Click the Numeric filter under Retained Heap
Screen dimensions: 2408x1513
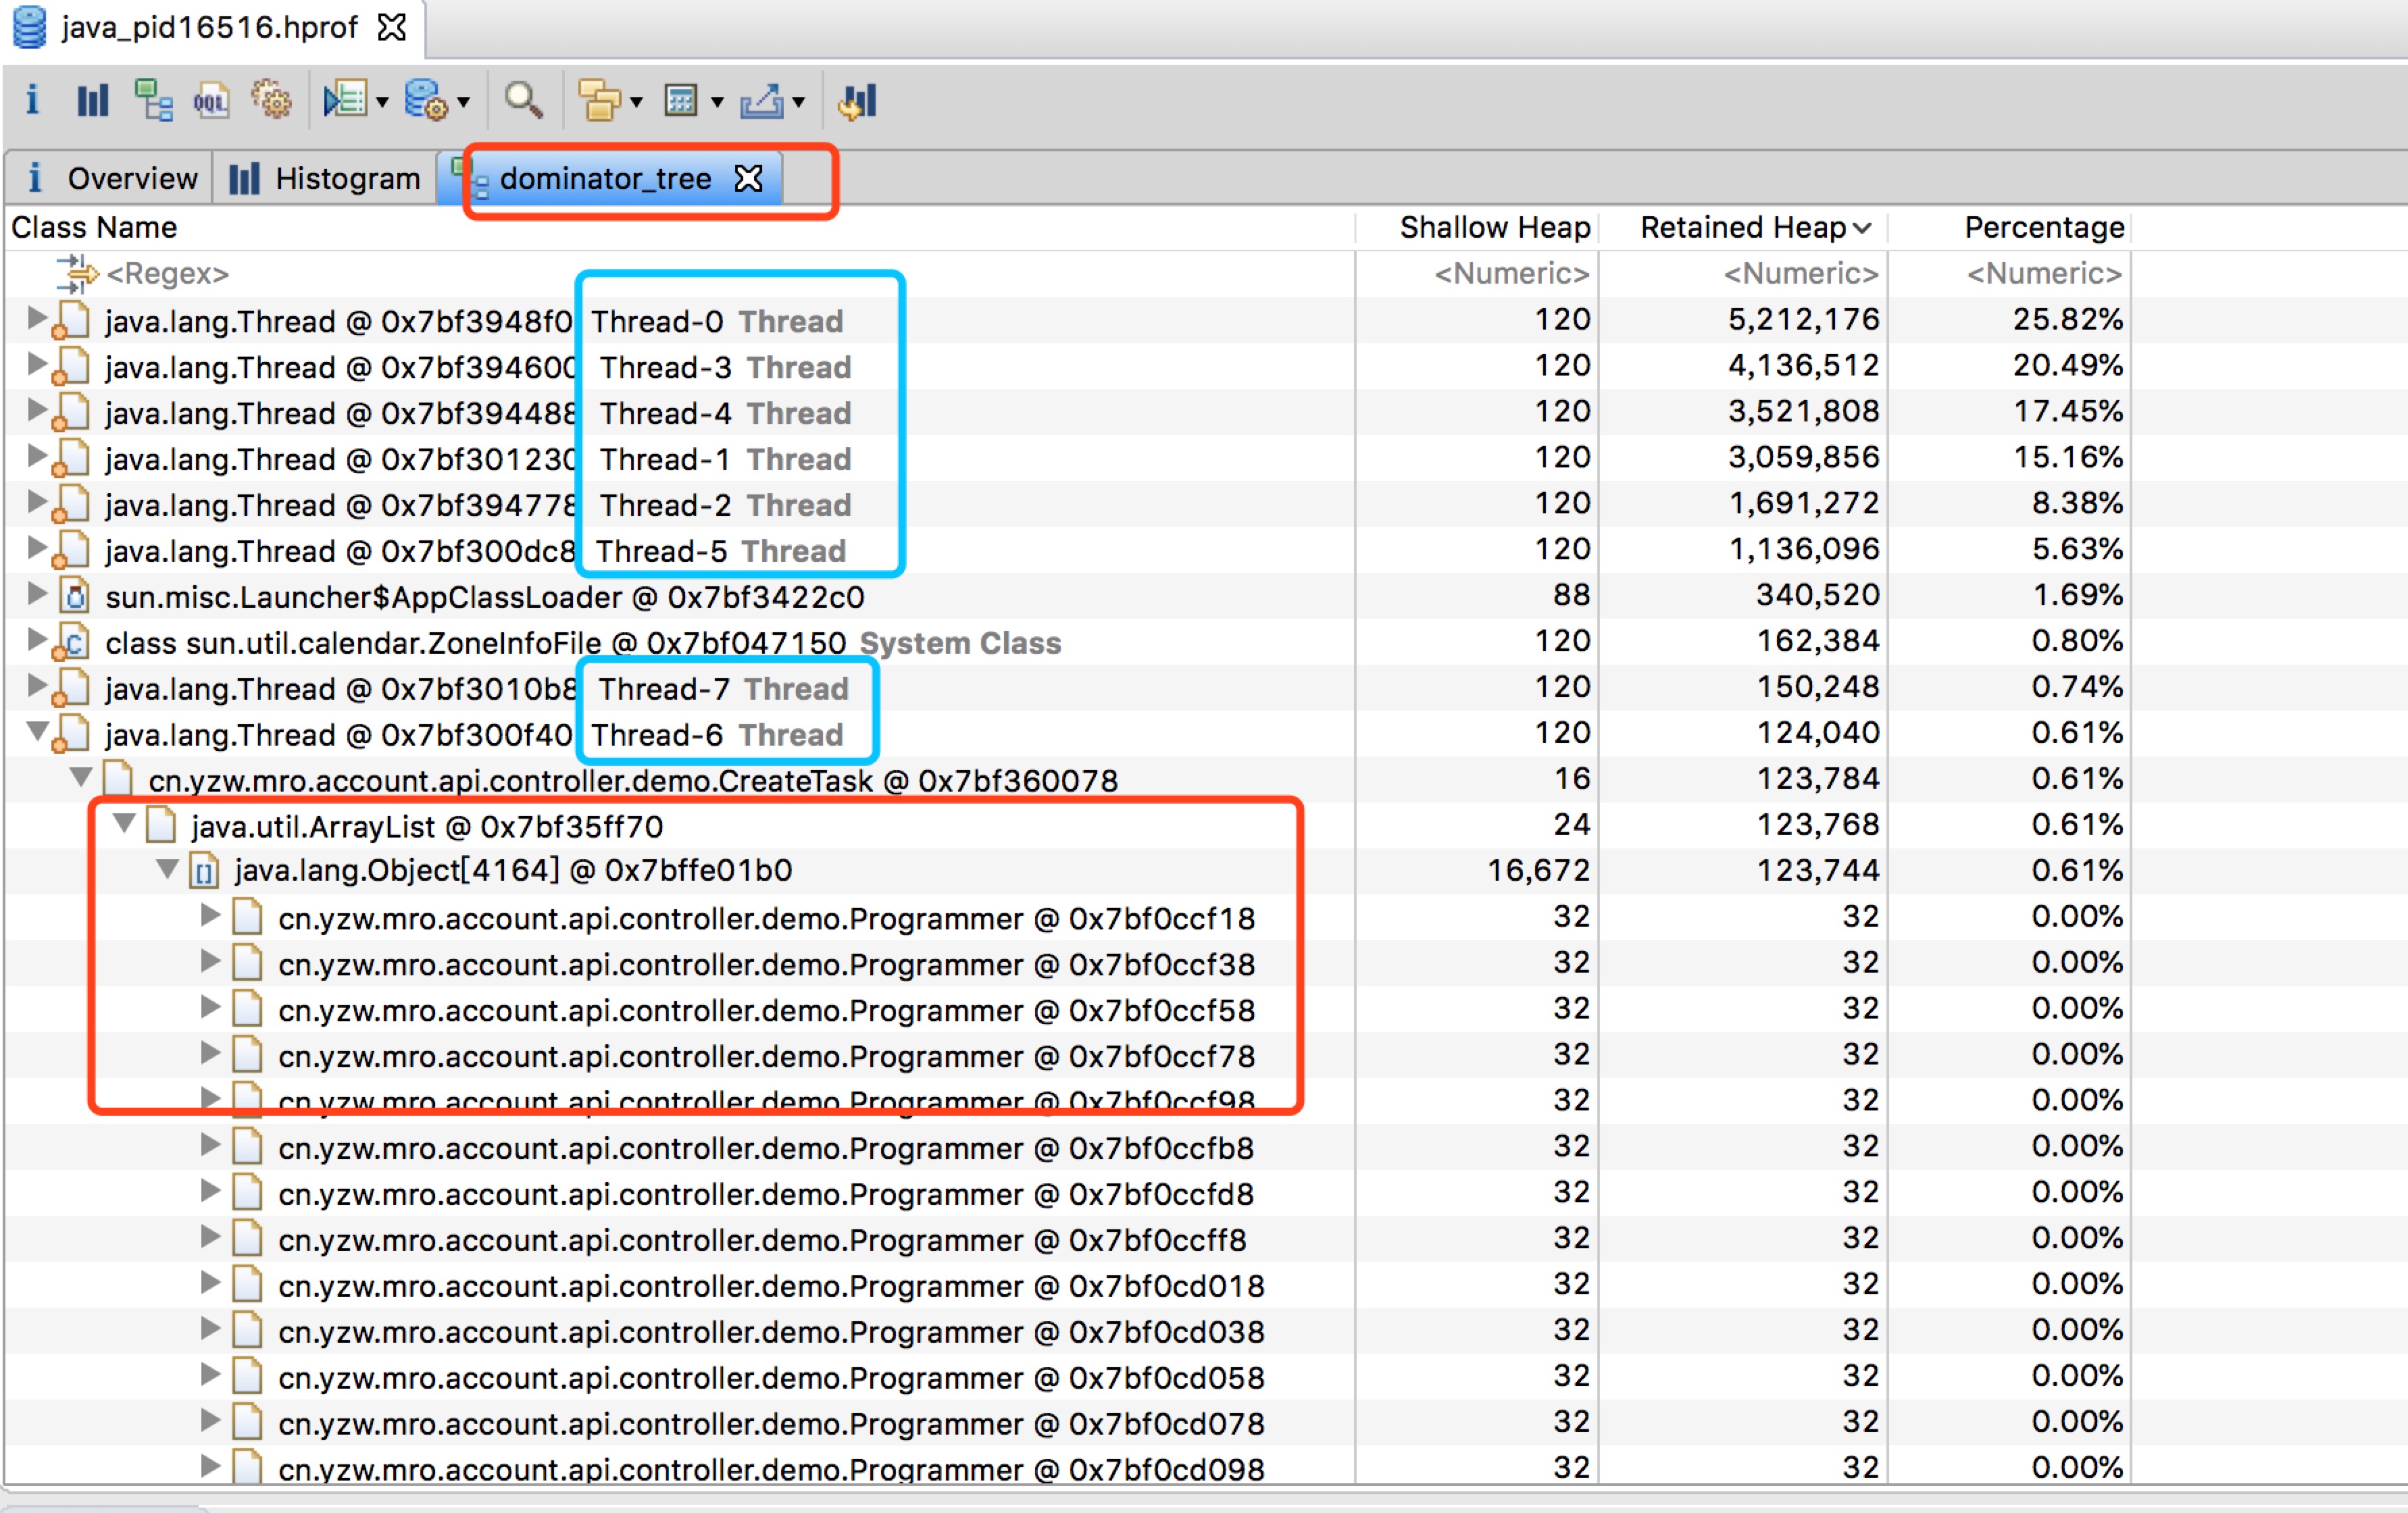pyautogui.click(x=1800, y=274)
